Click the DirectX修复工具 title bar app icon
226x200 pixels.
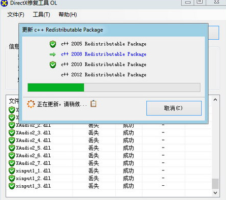coord(4,3)
